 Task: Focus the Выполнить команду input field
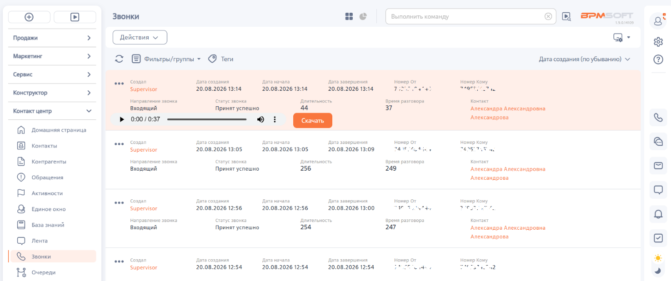[467, 16]
